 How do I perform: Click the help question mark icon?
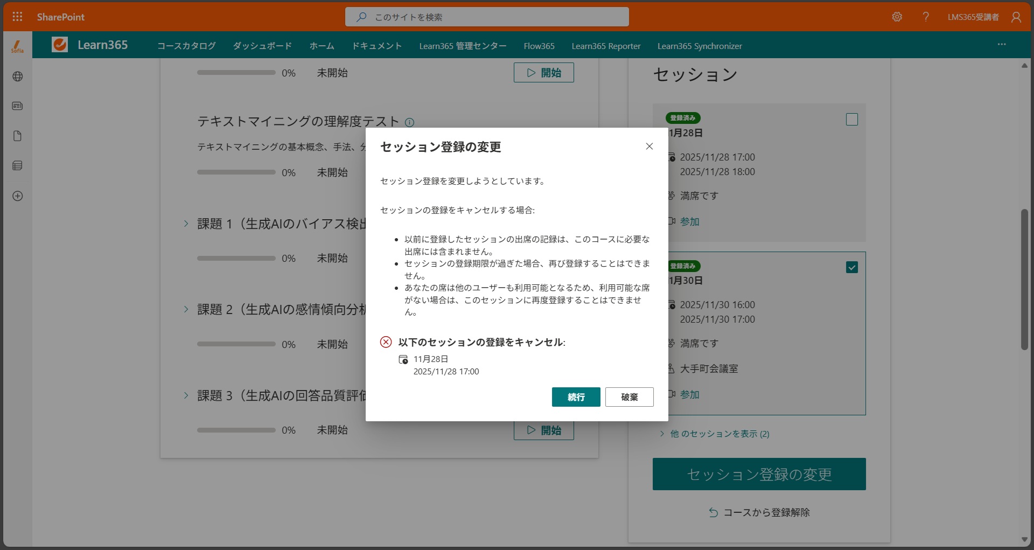926,17
